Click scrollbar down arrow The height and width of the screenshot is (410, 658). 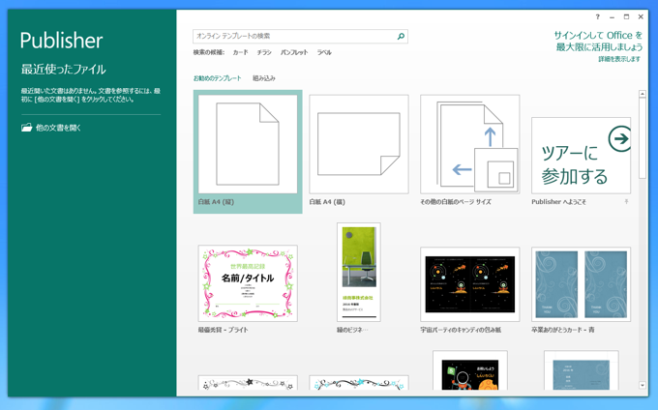pyautogui.click(x=643, y=385)
